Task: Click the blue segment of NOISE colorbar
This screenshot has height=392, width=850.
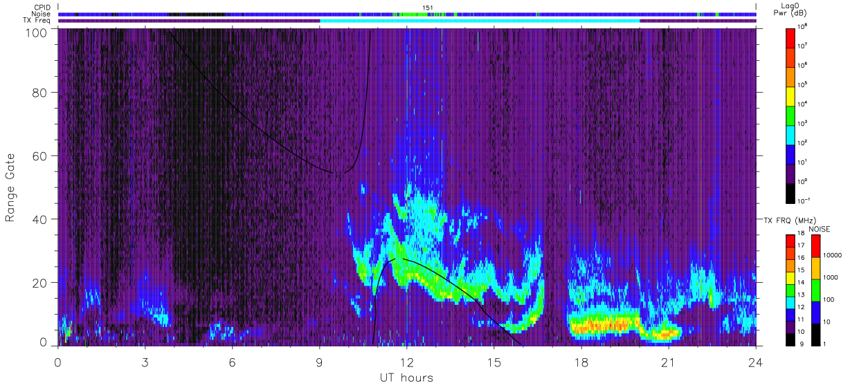Action: tap(815, 312)
